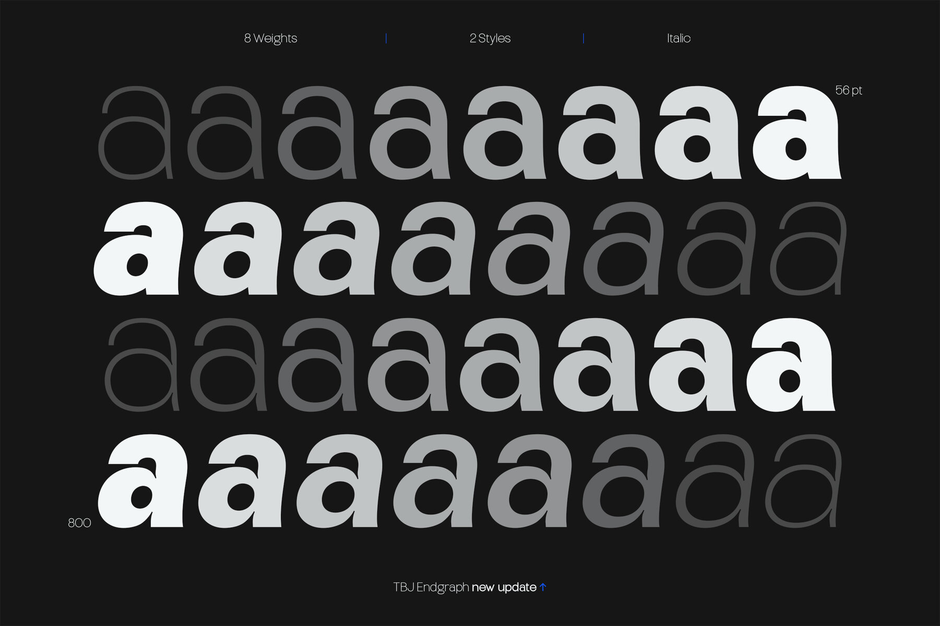Open the "TBJ Endgraph" font name text

431,587
